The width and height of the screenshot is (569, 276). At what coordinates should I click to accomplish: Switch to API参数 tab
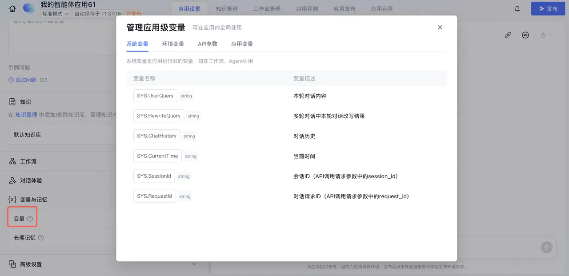pos(208,44)
